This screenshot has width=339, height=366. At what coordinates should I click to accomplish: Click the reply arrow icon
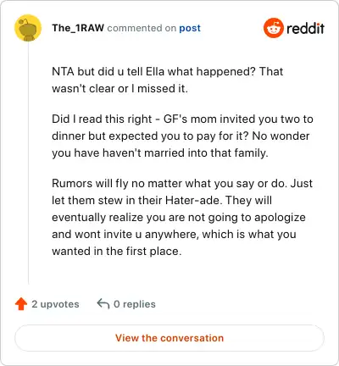[x=103, y=304]
